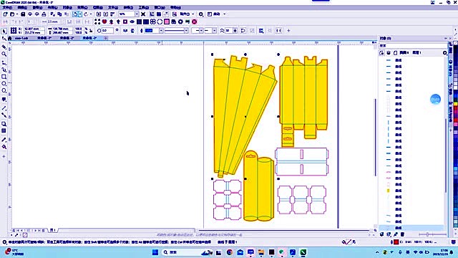Toggle Show Rulers button

(x=152, y=14)
